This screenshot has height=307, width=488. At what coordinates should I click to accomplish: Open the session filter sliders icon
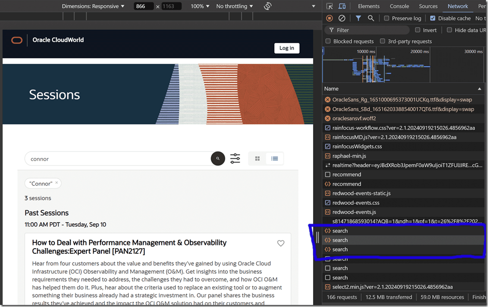(235, 159)
